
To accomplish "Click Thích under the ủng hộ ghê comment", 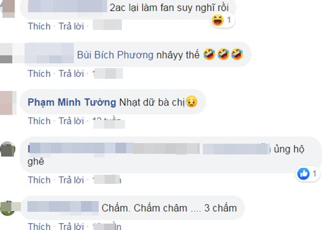I will tap(39, 180).
